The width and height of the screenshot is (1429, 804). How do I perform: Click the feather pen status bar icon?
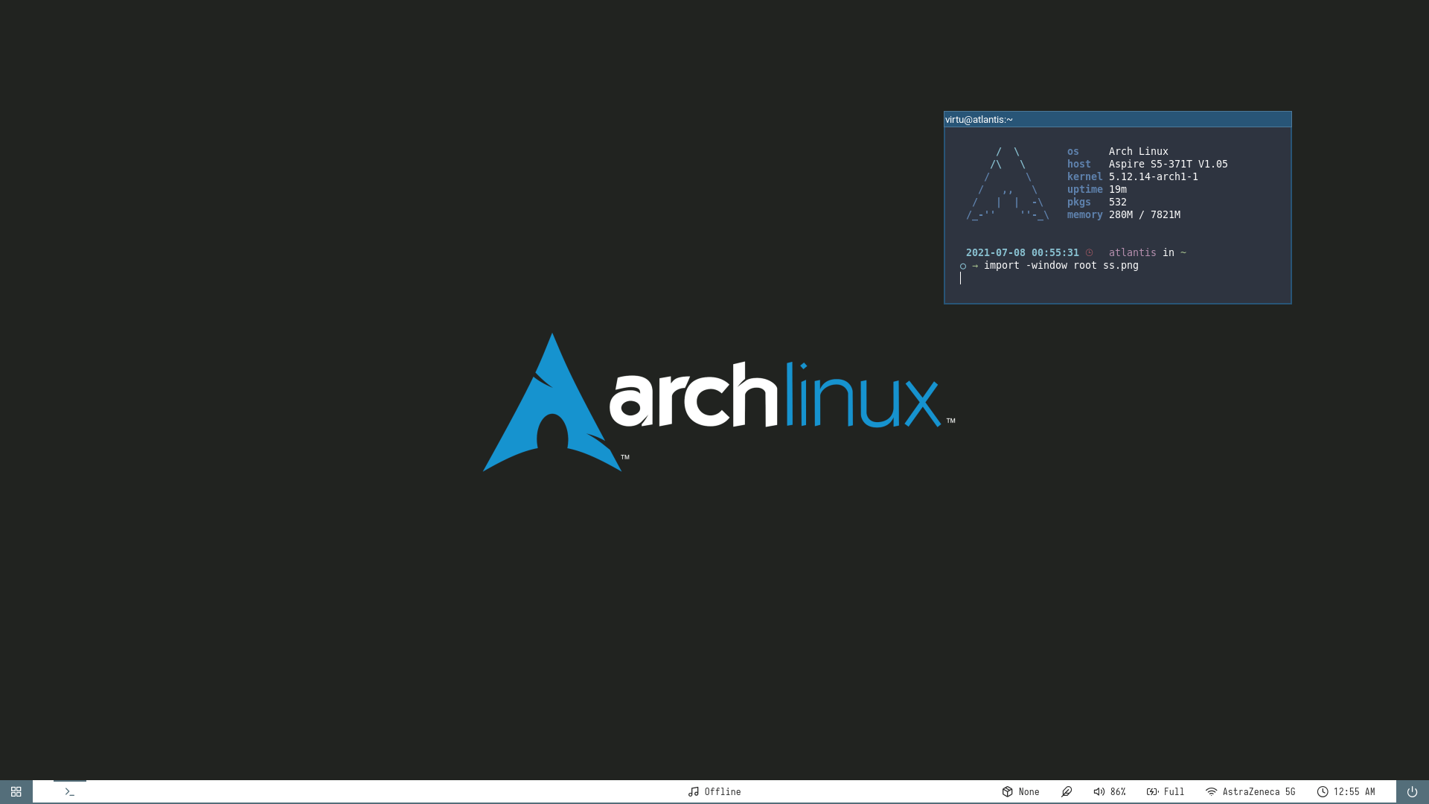pyautogui.click(x=1067, y=791)
